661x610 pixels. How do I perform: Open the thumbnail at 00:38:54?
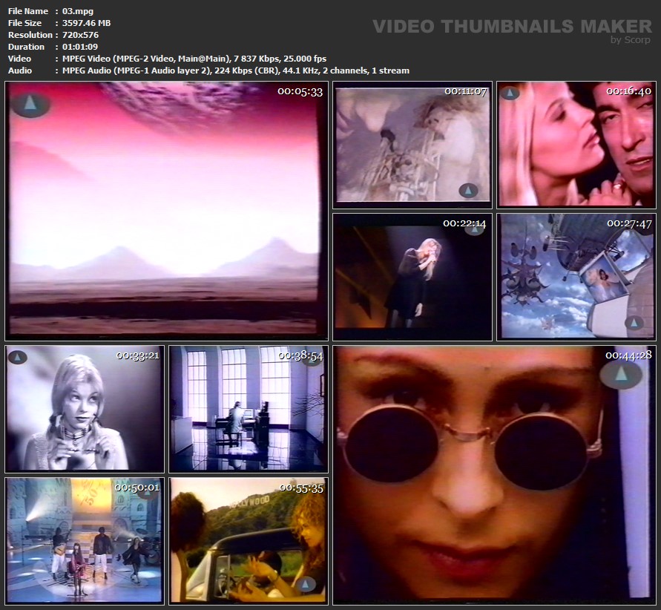pyautogui.click(x=249, y=409)
